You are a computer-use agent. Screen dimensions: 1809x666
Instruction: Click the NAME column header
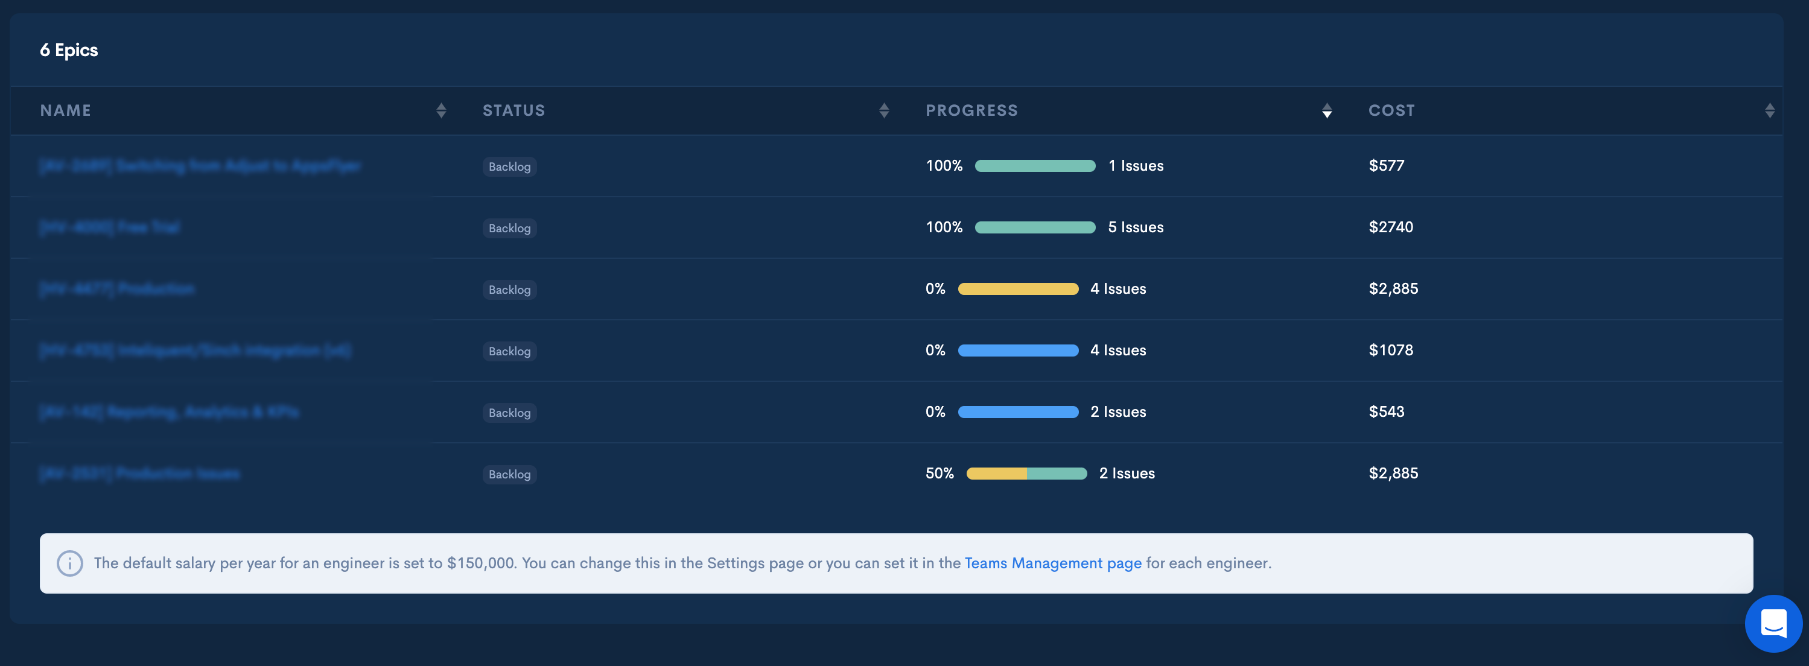(x=65, y=110)
